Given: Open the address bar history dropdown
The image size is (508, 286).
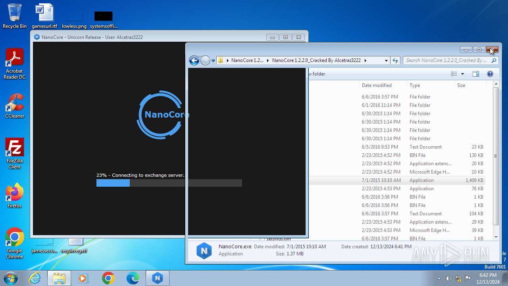Looking at the screenshot, I should click(386, 60).
